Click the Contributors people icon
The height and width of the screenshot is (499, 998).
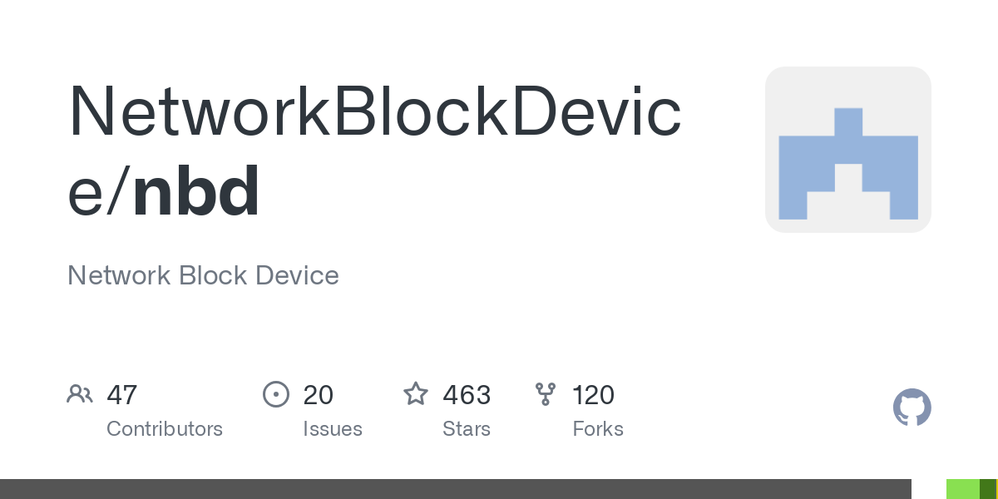click(x=80, y=393)
